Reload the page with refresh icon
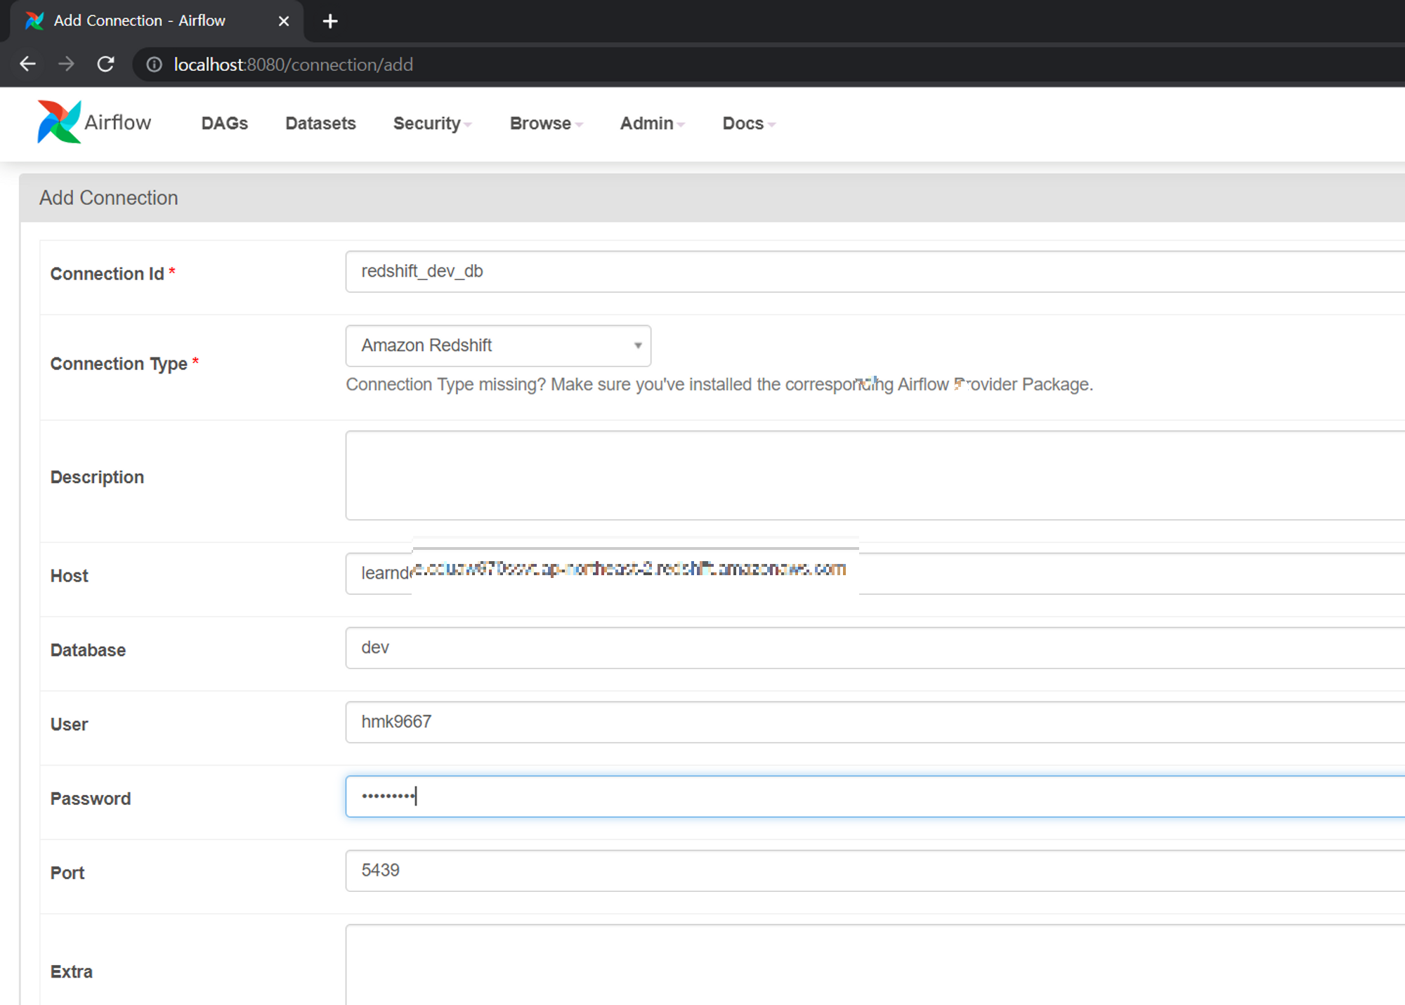1405x1005 pixels. 106,64
